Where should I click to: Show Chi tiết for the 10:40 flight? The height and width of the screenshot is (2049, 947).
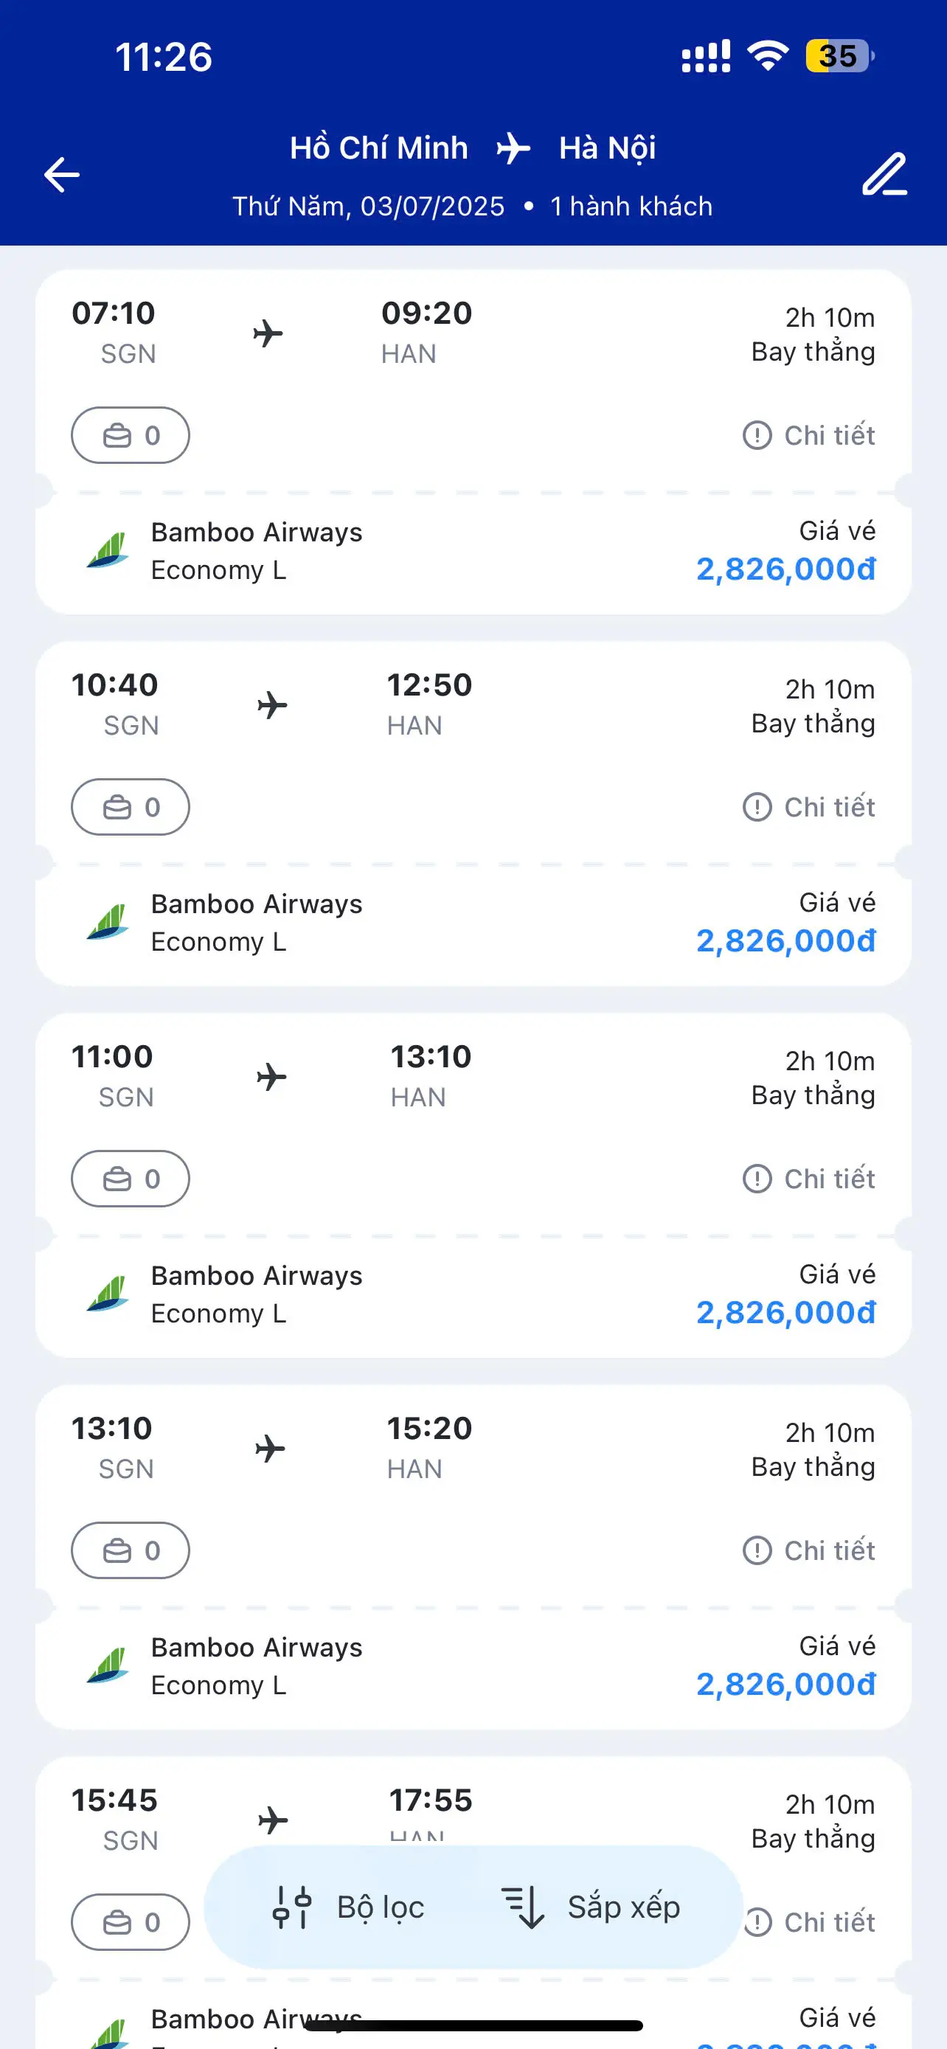[x=809, y=807]
